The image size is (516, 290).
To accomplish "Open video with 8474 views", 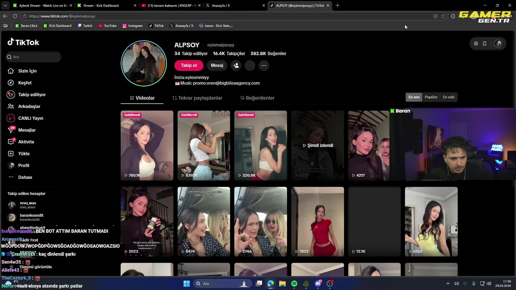I will 204,222.
